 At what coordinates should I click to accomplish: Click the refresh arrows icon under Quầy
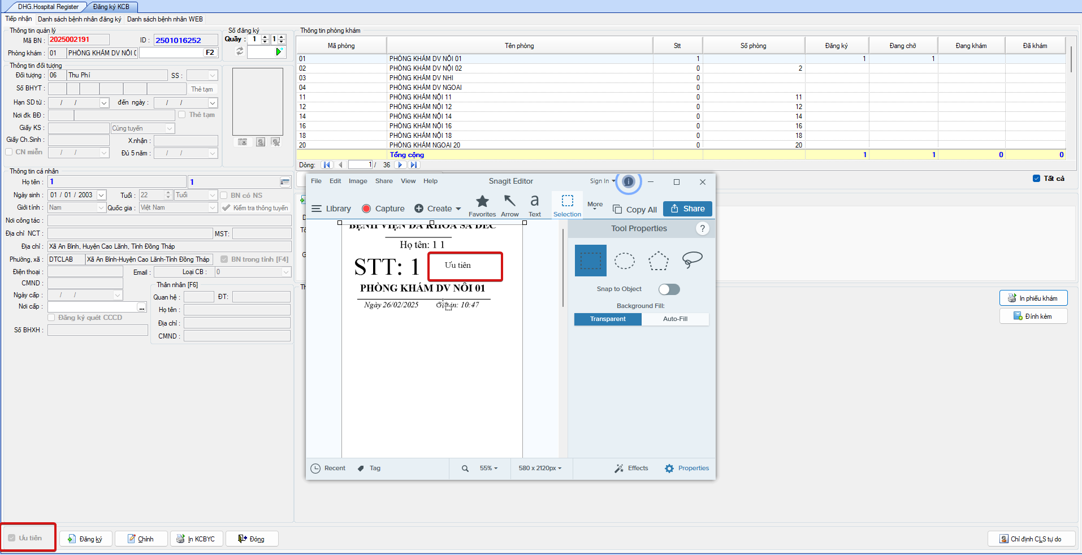pyautogui.click(x=240, y=51)
